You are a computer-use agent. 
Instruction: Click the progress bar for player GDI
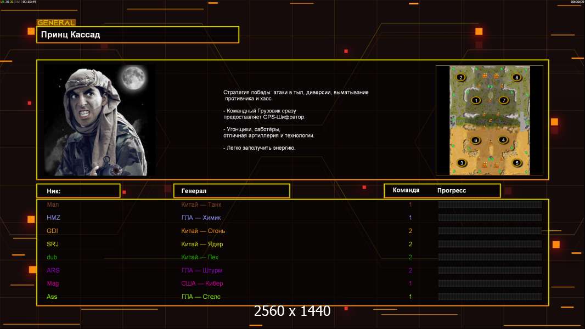coord(490,231)
